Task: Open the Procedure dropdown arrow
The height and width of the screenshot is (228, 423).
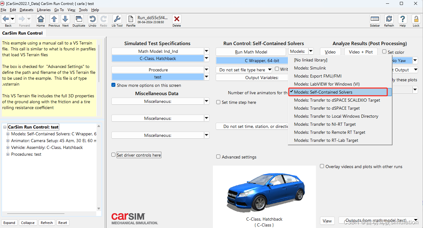Action: click(206, 70)
